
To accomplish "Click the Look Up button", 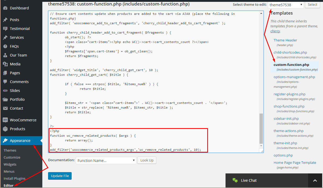I will (x=147, y=160).
